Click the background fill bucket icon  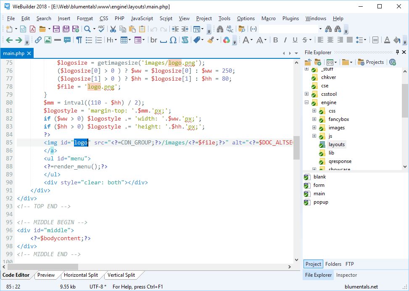click(397, 40)
